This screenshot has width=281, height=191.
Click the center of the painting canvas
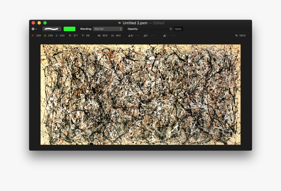(140, 95)
